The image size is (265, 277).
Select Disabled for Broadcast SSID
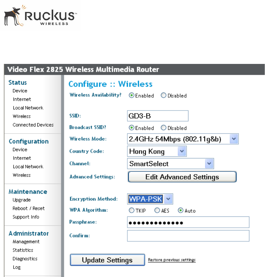tap(163, 128)
